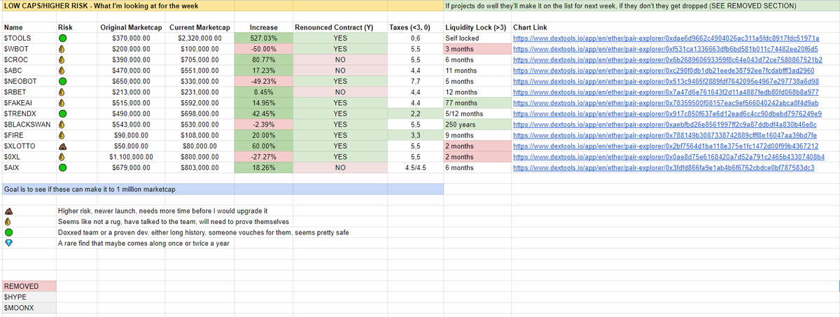
Task: Click the money bag risk icon for $RBET
Action: pos(62,92)
